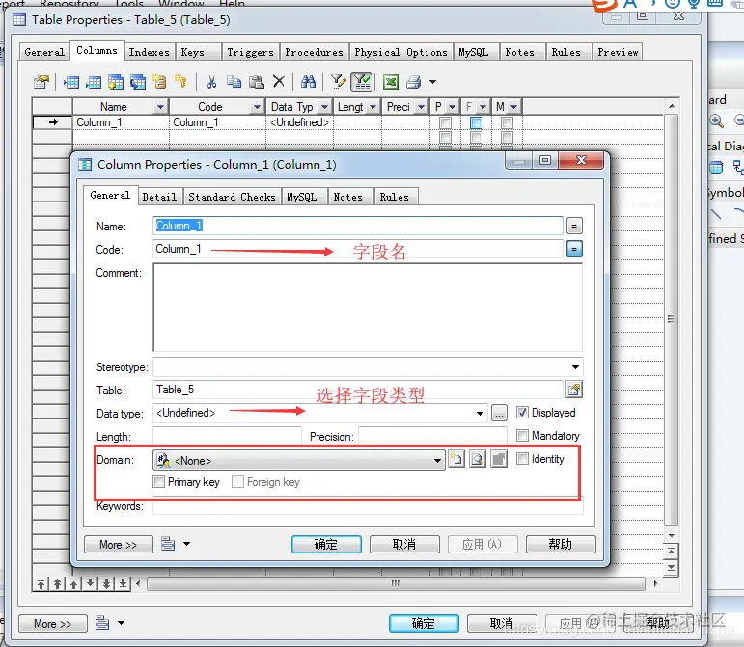744x647 pixels.
Task: Switch to Detail tab in Column Properties
Action: point(159,197)
